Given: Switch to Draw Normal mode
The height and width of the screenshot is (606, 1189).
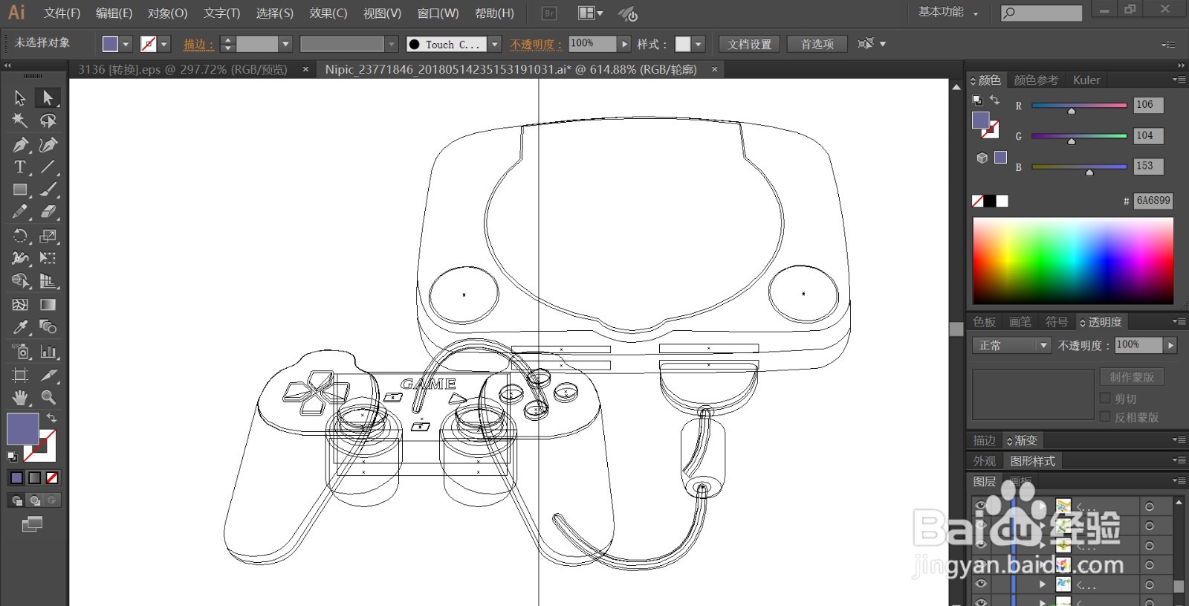Looking at the screenshot, I should point(16,500).
